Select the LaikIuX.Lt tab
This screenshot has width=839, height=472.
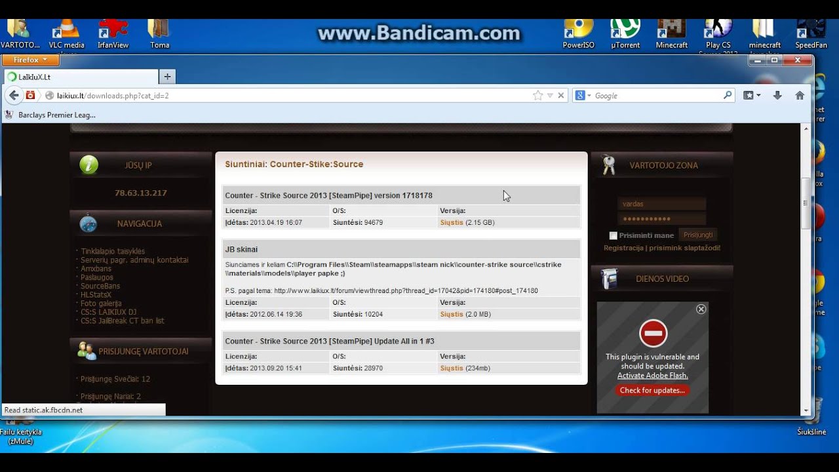80,77
